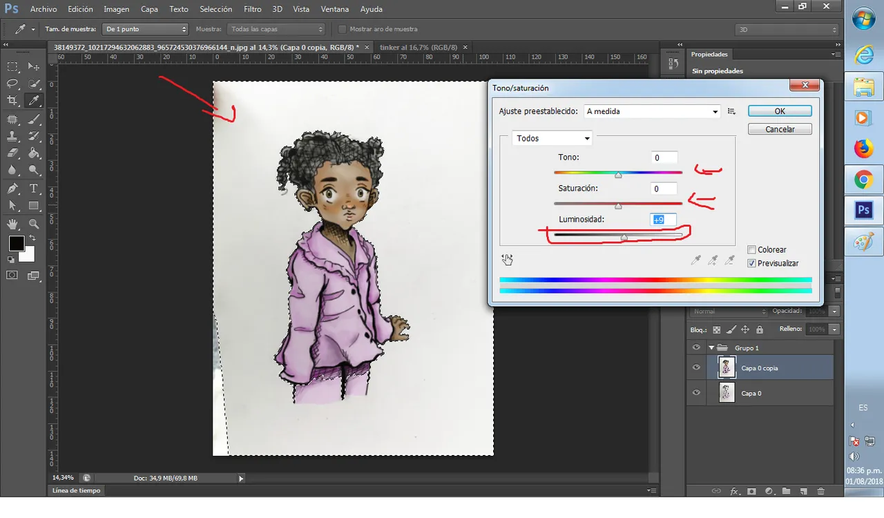Hide the Capa 0 layer

tap(696, 392)
